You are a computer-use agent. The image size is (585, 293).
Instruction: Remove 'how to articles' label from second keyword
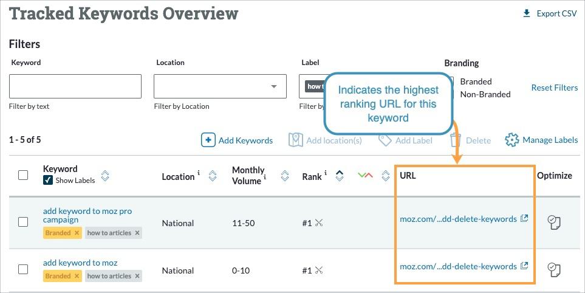pos(137,276)
